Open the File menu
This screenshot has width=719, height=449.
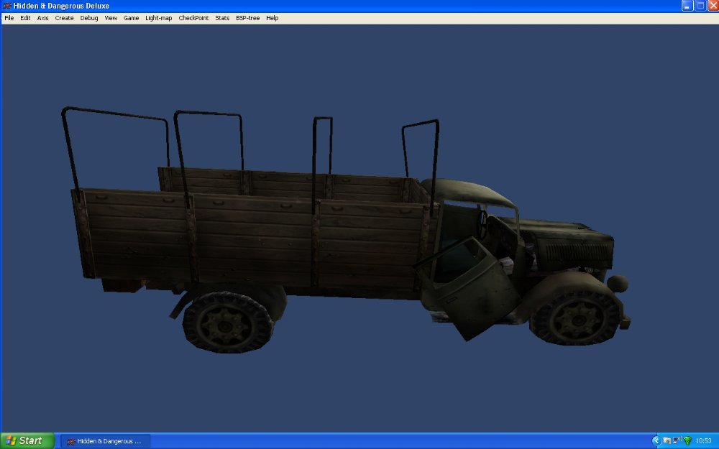pos(9,18)
